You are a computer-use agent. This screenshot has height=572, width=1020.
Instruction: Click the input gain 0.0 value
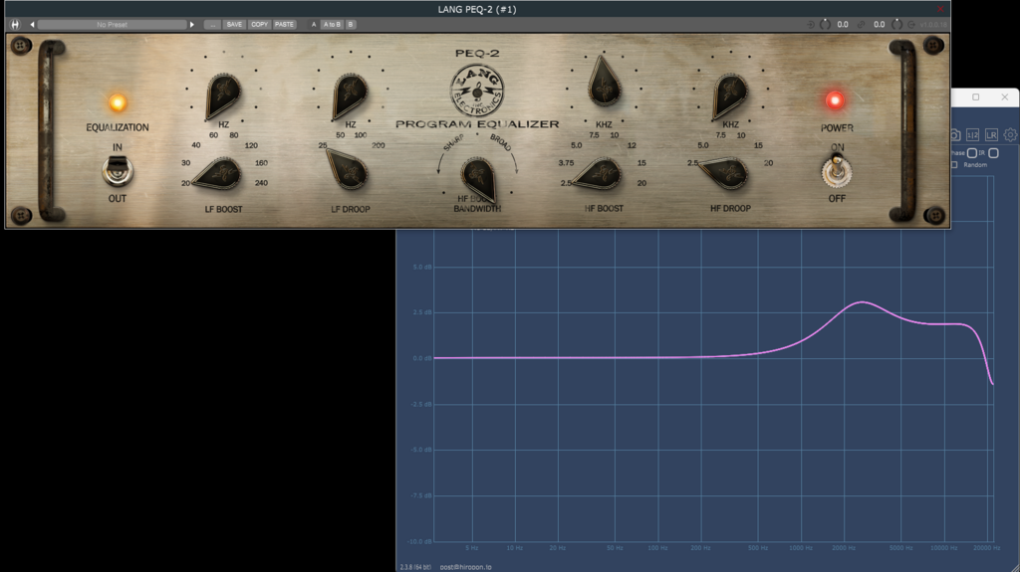point(843,25)
